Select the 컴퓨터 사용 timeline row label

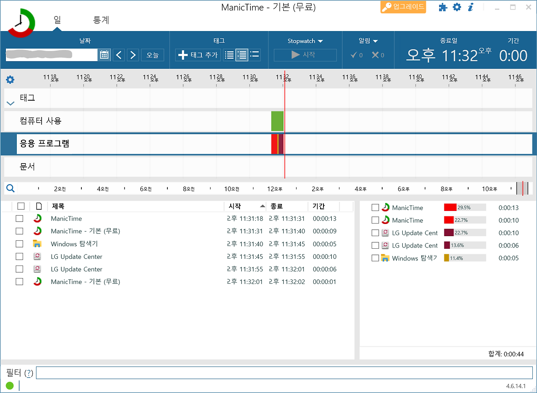[41, 121]
